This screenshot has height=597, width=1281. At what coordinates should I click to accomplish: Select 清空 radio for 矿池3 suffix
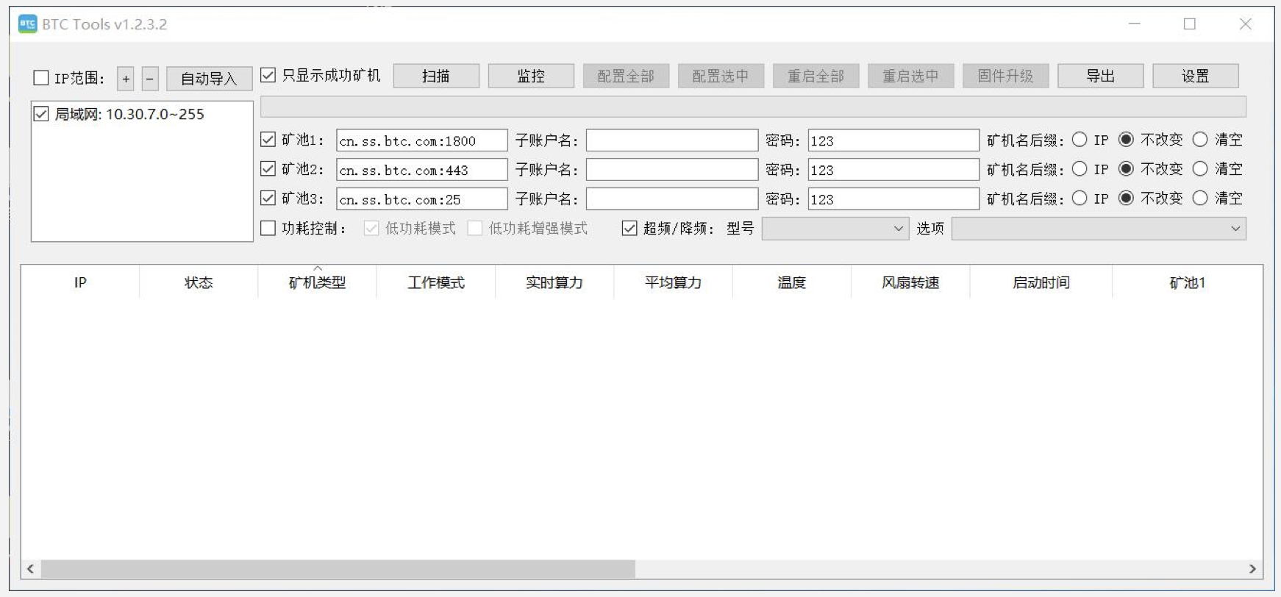(1200, 199)
